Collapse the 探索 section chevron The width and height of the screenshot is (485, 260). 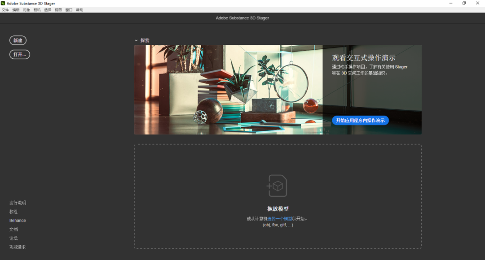136,40
